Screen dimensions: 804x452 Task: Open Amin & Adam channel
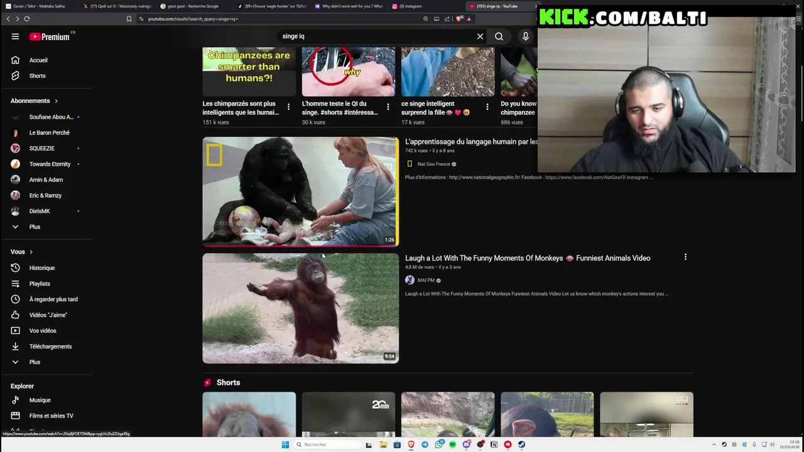click(46, 180)
